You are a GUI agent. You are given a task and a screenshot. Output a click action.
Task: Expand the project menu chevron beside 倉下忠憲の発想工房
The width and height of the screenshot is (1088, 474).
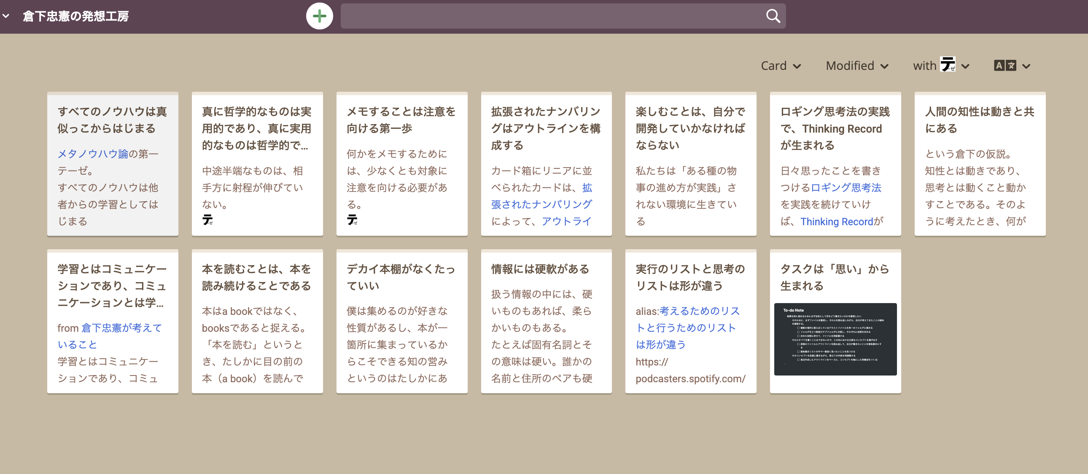pos(6,16)
